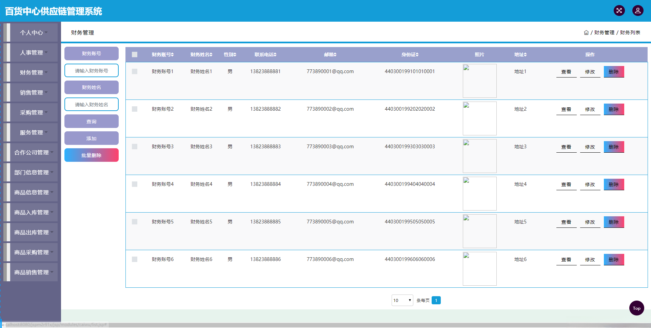This screenshot has width=651, height=328.
Task: Open 商品入库管理 in the sidebar
Action: [31, 212]
